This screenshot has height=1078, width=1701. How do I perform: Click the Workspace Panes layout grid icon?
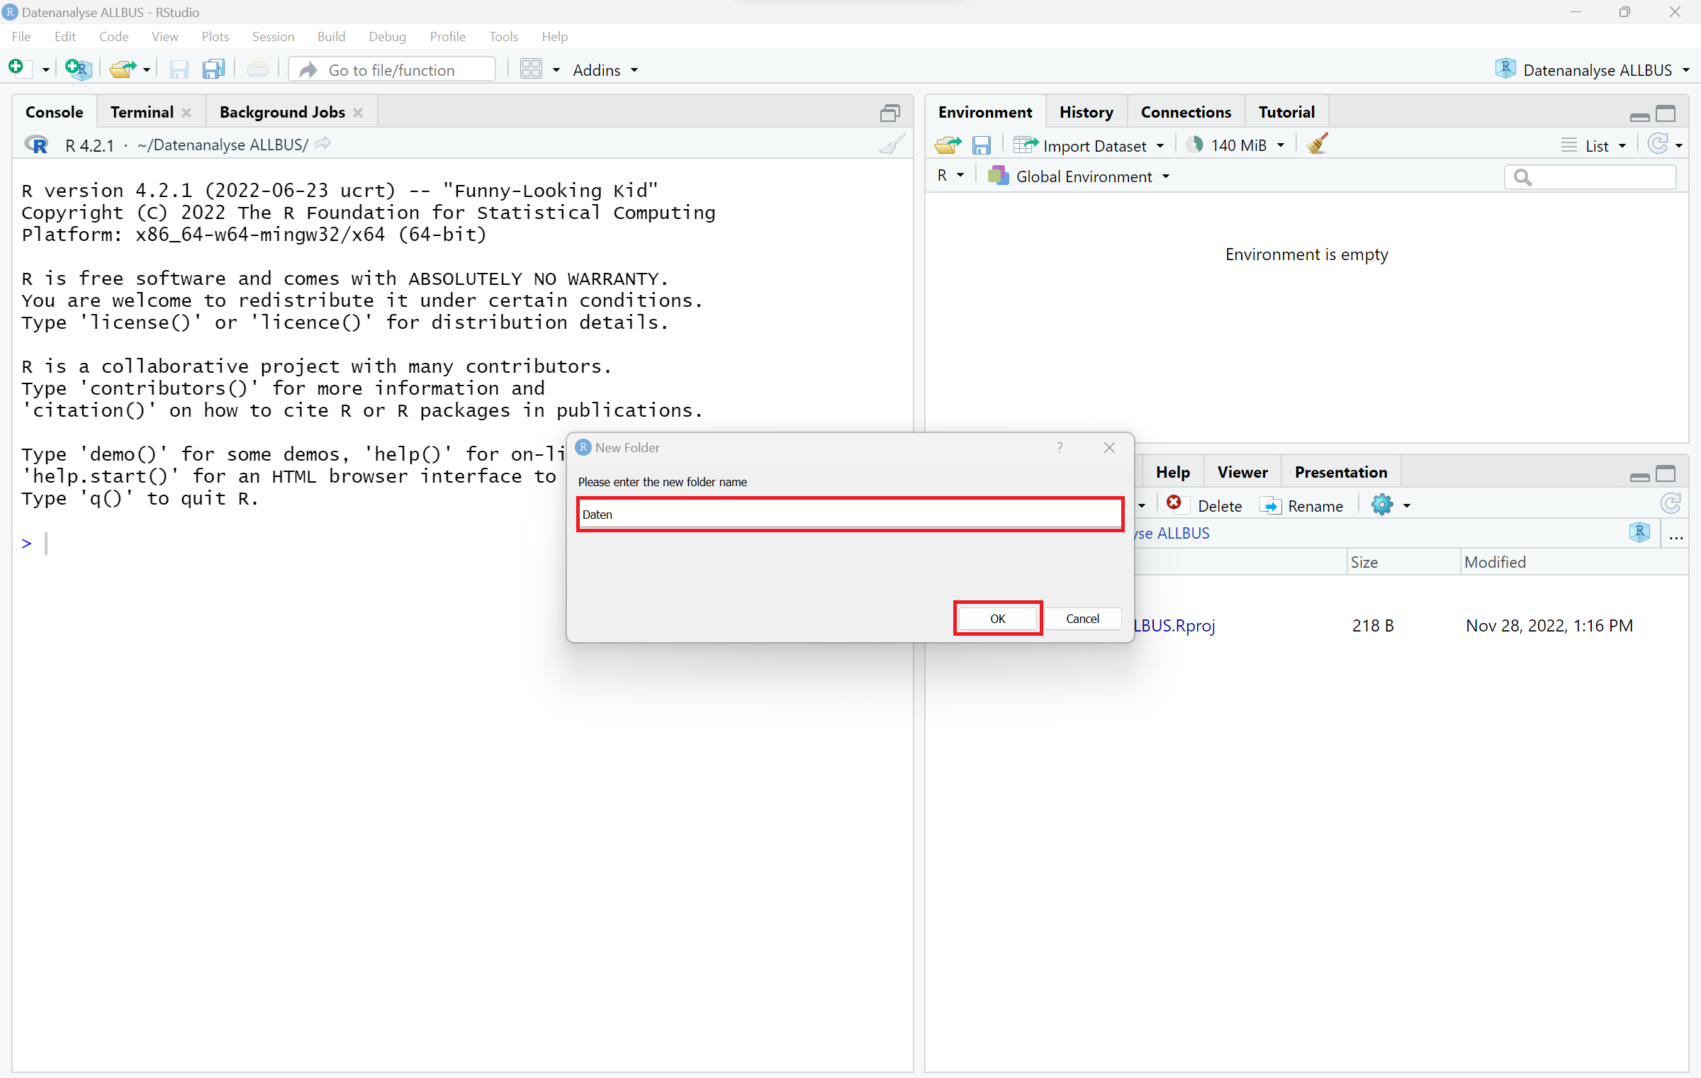[x=531, y=69]
